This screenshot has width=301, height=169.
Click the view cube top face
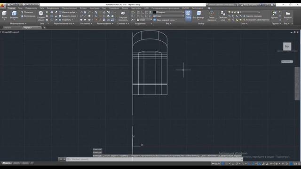click(x=287, y=46)
